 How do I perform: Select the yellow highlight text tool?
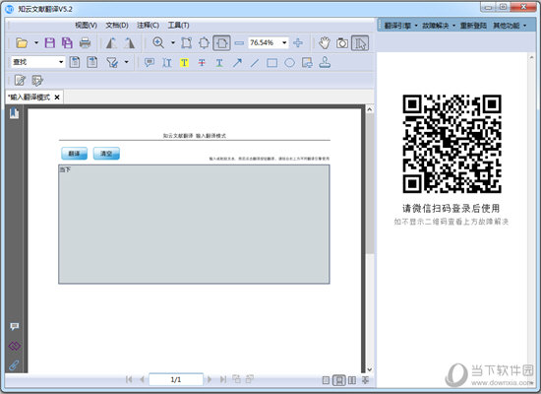[184, 63]
